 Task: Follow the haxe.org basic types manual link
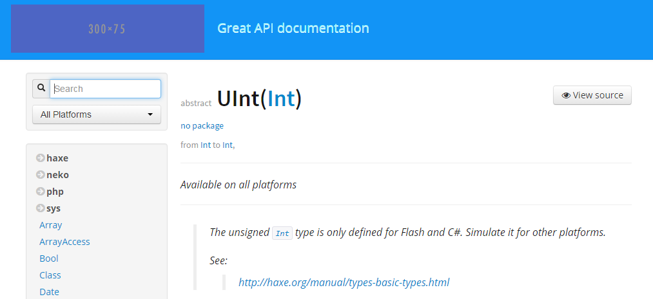click(x=344, y=282)
